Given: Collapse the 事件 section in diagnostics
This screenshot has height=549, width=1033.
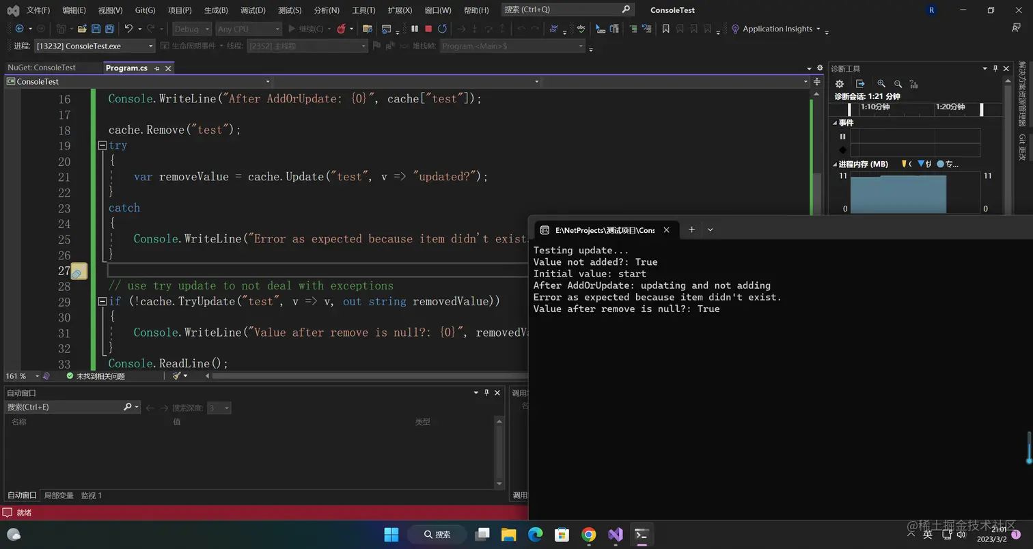Looking at the screenshot, I should point(835,123).
